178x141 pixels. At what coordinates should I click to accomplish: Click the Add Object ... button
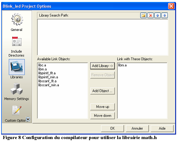(x=102, y=91)
